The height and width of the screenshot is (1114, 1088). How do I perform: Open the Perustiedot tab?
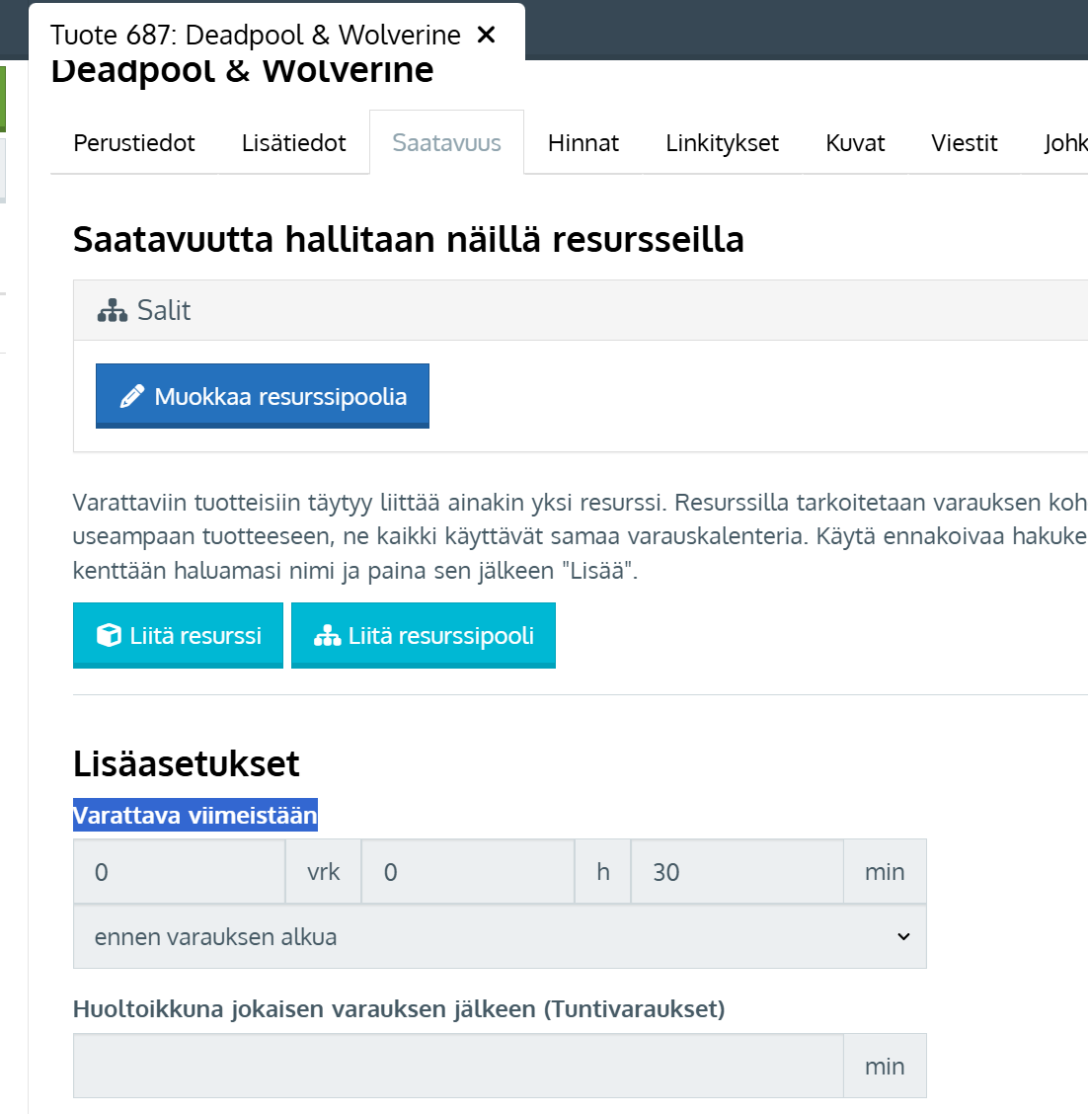134,143
